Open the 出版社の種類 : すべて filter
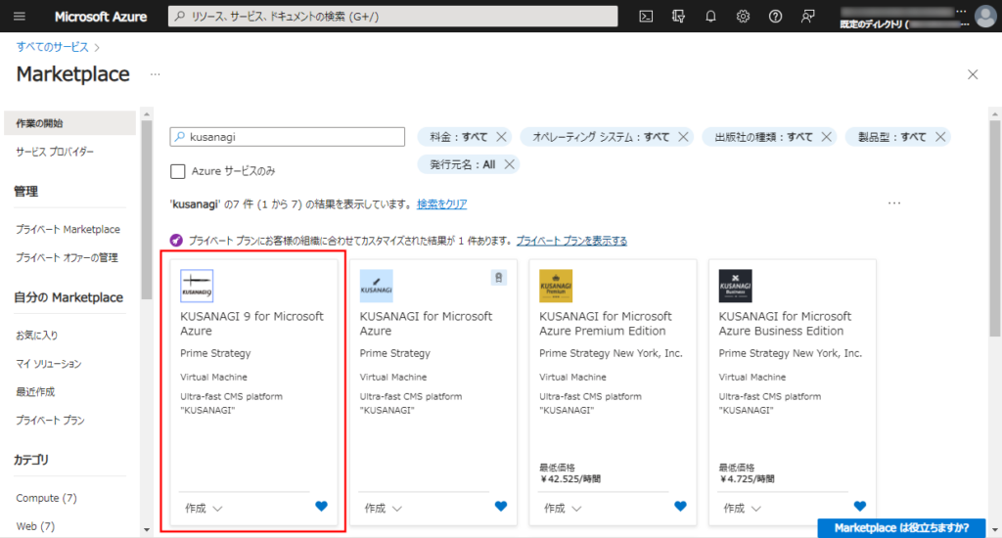The width and height of the screenshot is (1002, 538). pyautogui.click(x=763, y=137)
